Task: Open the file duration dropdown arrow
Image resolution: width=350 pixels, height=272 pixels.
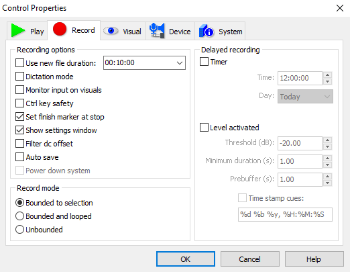Action: point(180,63)
